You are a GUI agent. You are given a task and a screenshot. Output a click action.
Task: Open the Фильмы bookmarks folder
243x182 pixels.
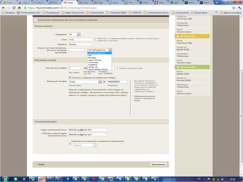8,13
